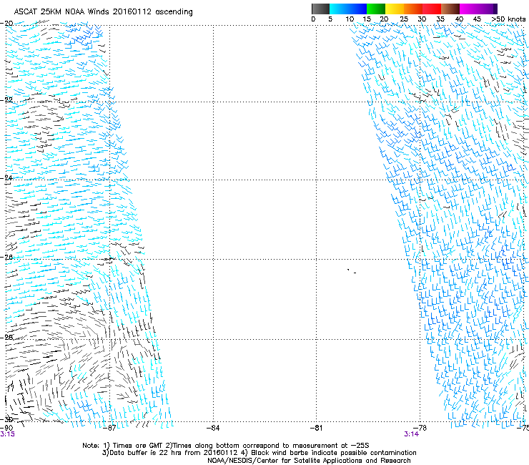Viewport: 529px width, 465px height.
Task: Click the '25' legend scale number
Action: 404,19
